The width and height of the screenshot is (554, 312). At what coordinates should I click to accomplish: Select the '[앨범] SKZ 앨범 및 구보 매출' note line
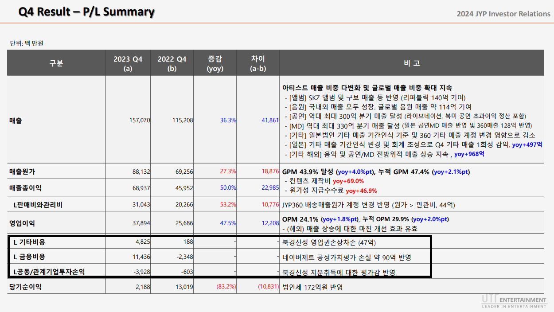coord(375,97)
